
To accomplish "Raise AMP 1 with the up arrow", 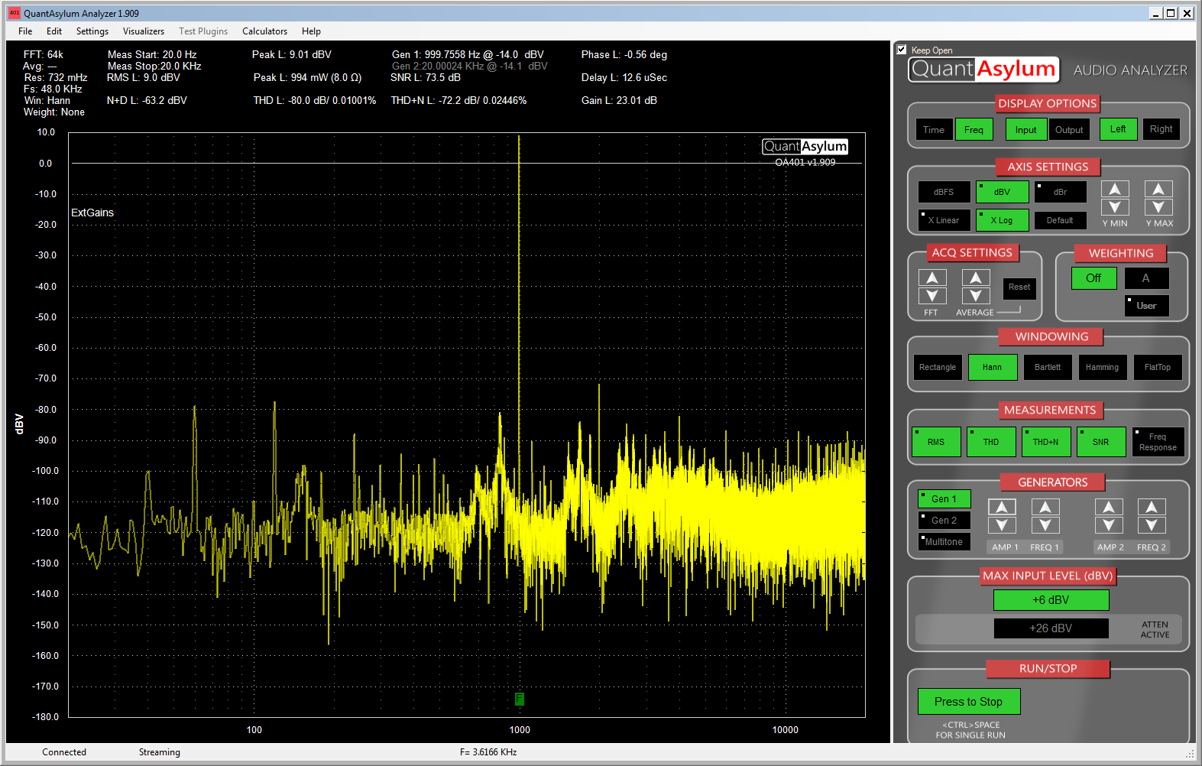I will click(x=1002, y=508).
